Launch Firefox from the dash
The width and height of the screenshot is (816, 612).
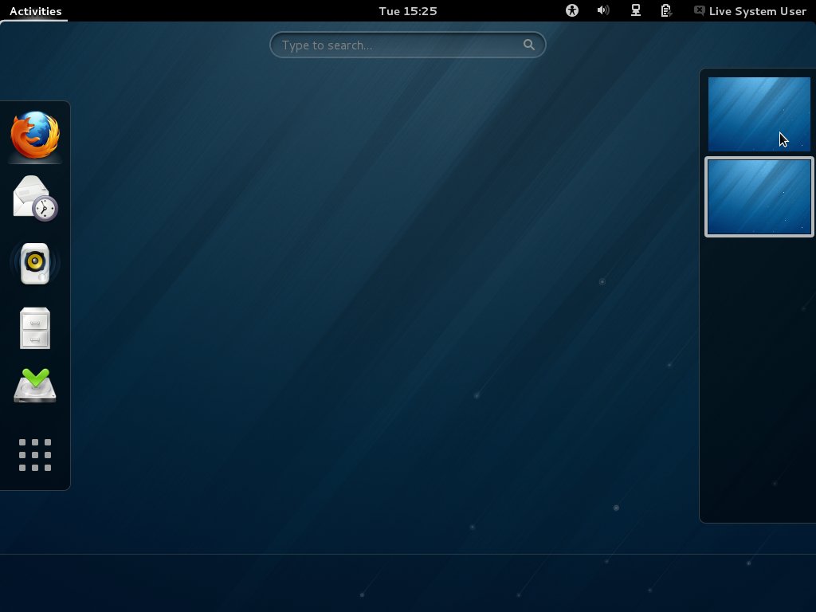(x=35, y=135)
